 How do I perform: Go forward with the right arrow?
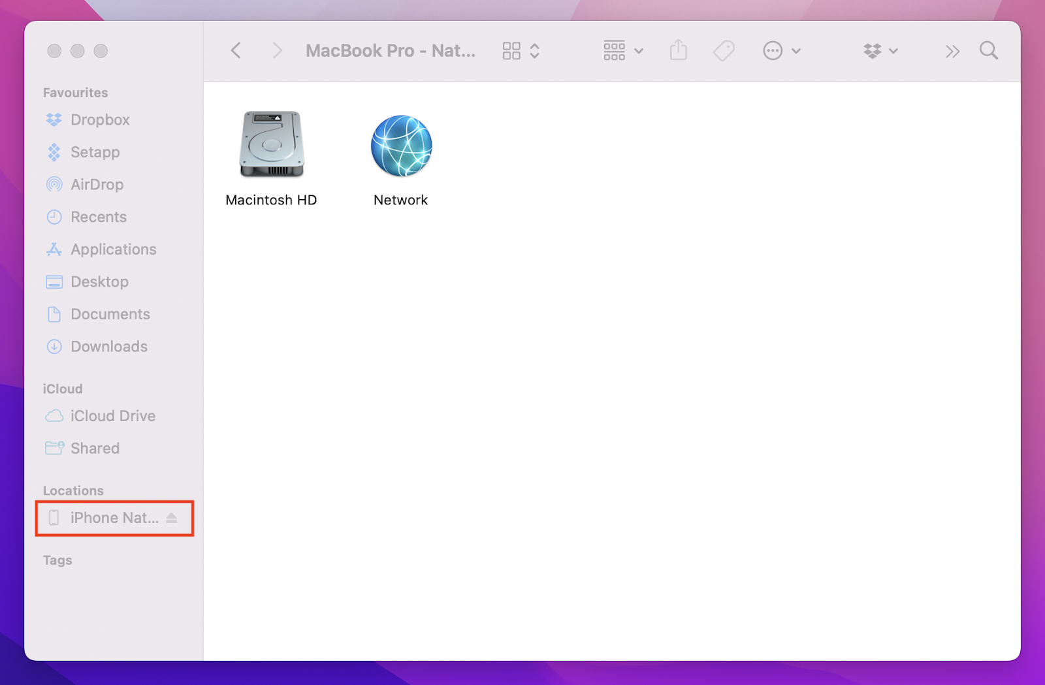tap(278, 50)
